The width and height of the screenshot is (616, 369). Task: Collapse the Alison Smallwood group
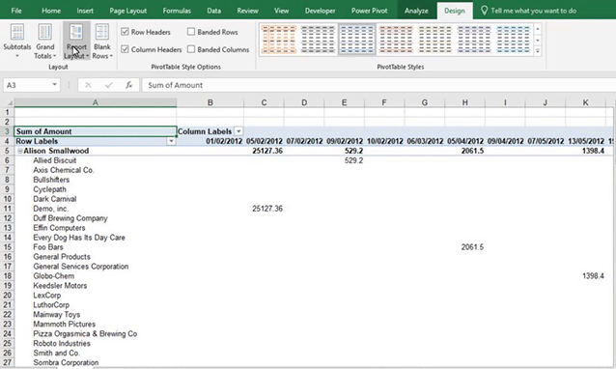19,151
